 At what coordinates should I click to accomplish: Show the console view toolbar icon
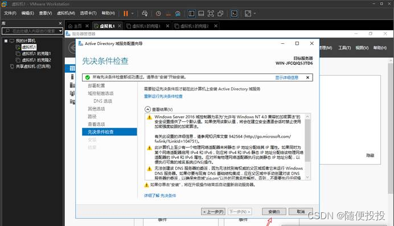pos(234,14)
